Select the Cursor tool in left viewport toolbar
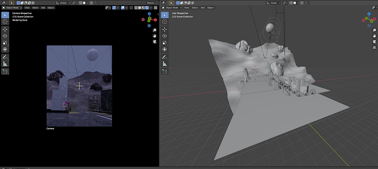 point(5,22)
